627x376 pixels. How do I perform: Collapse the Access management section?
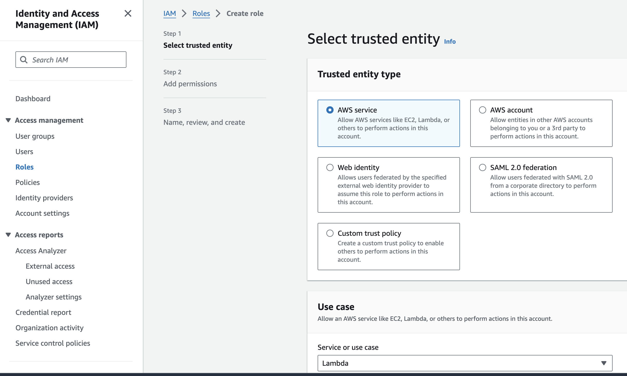(8, 120)
